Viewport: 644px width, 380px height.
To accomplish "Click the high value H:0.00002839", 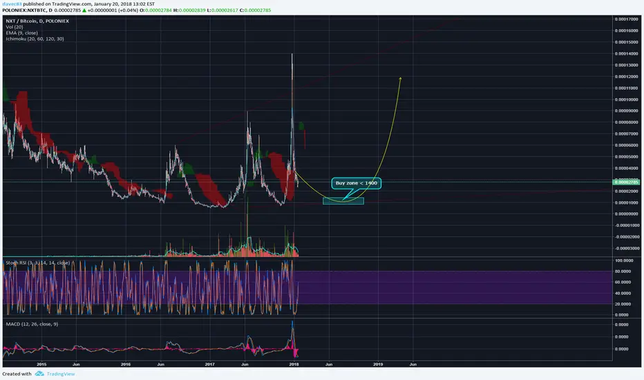I will coord(189,10).
